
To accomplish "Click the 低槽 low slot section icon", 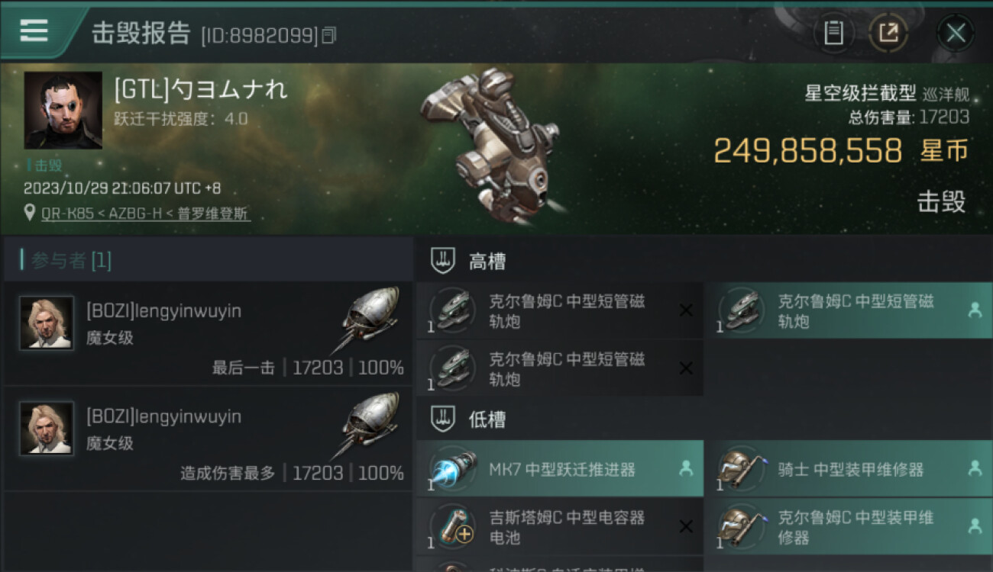I will 443,419.
